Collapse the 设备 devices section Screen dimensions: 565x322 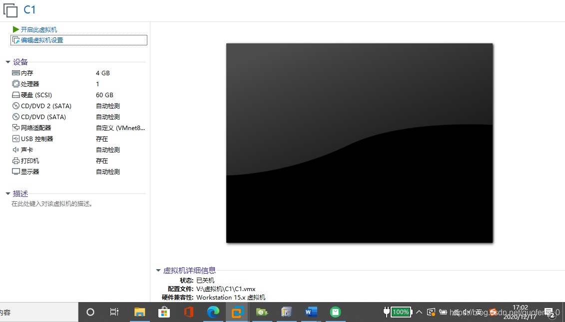(x=7, y=61)
